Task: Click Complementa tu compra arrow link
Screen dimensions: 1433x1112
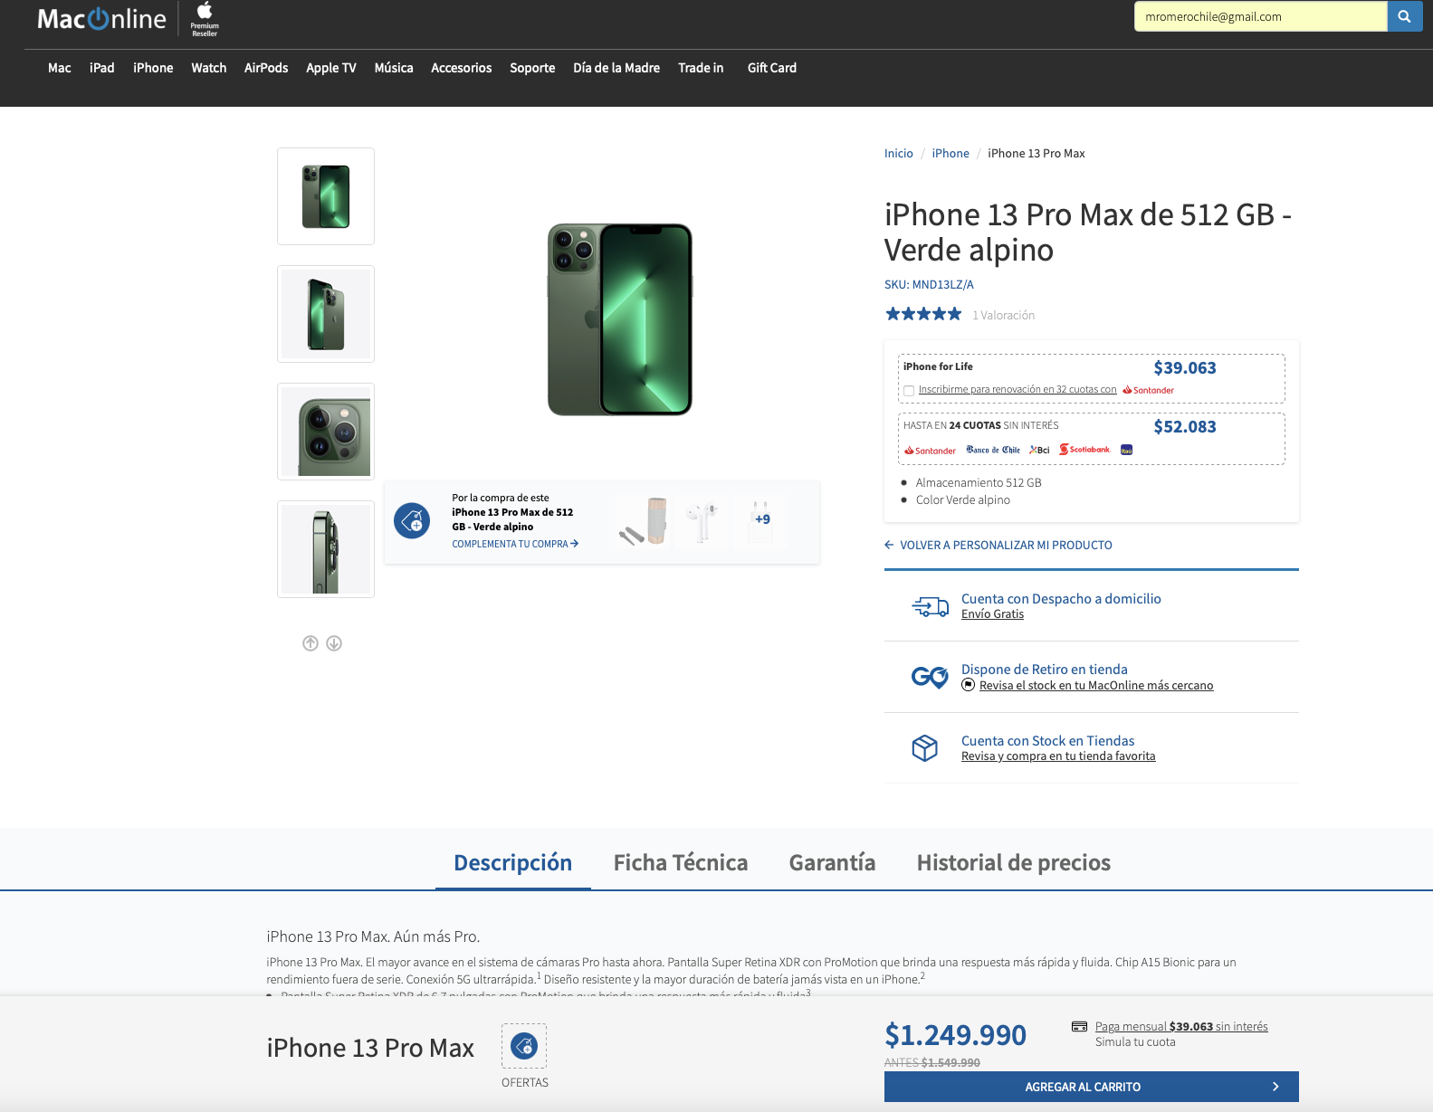Action: point(515,544)
